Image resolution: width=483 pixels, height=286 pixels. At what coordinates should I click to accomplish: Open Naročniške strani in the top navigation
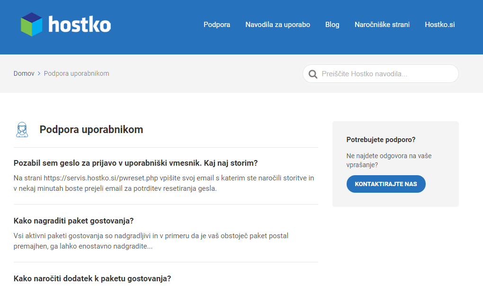pyautogui.click(x=382, y=25)
